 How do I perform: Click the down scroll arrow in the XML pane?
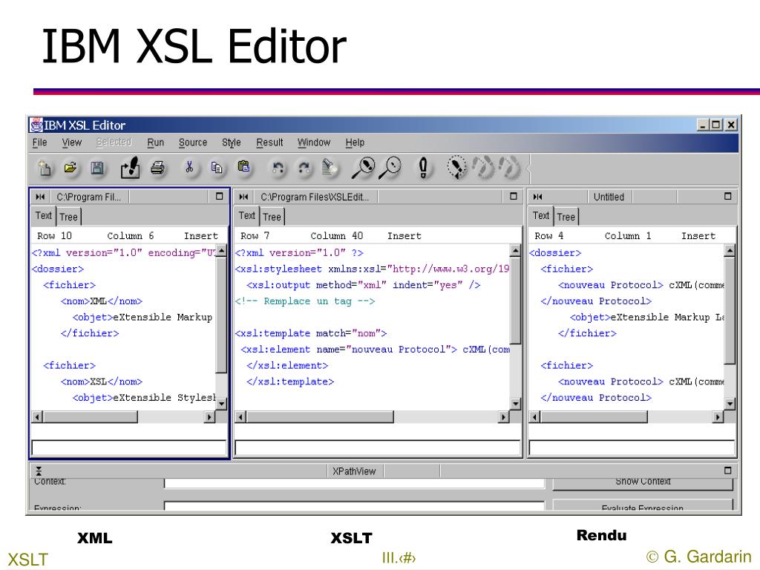pos(221,403)
